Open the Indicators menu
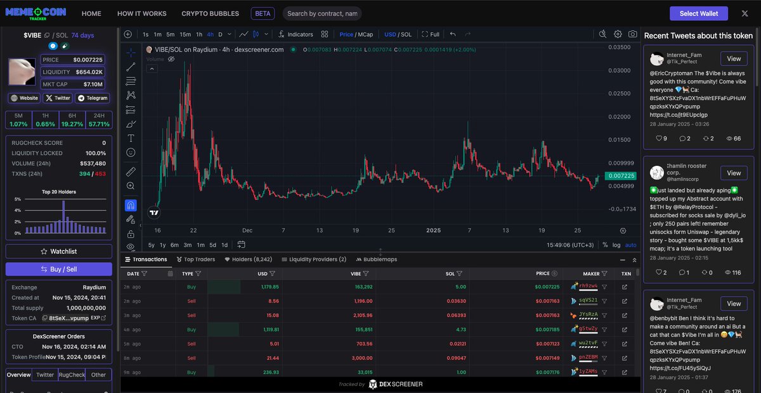 point(296,34)
